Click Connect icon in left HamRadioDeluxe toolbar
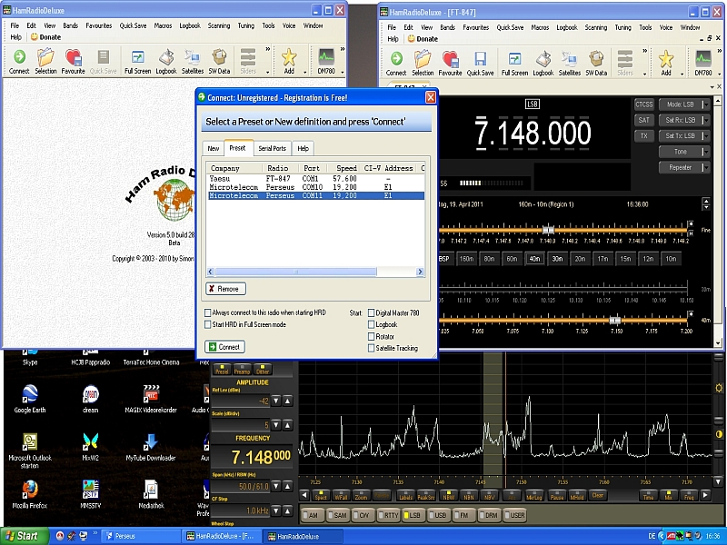Screen dimensions: 727x545 click(19, 62)
